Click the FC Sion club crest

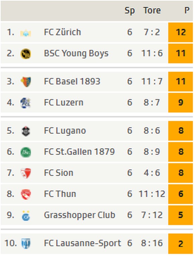[26, 173]
